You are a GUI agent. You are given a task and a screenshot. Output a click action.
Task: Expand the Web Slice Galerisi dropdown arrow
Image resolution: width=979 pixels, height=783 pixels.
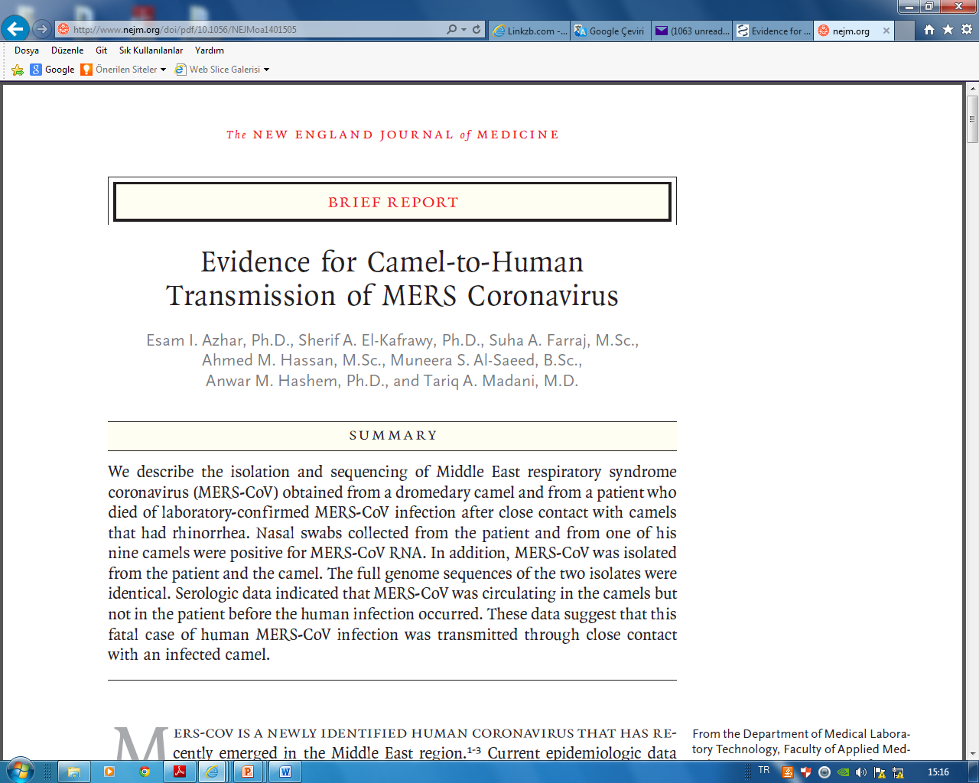(266, 70)
